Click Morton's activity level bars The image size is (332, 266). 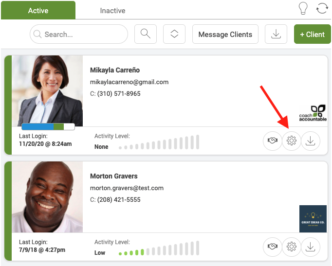coord(159,248)
